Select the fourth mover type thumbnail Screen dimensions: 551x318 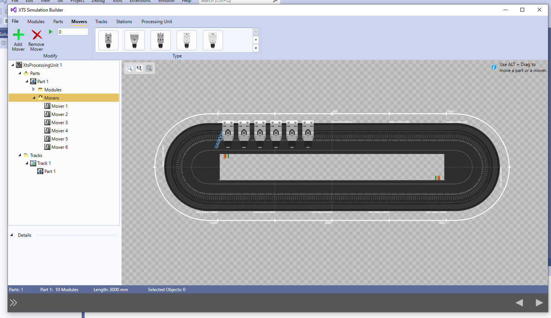coord(187,40)
